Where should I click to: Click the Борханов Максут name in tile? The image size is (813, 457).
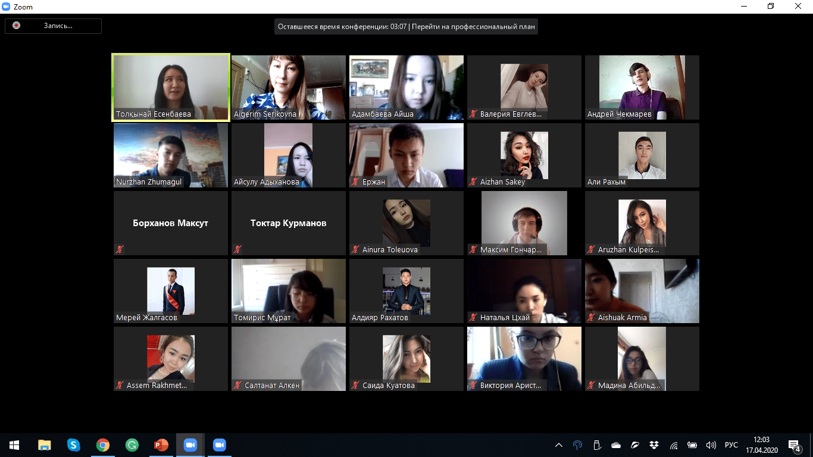click(x=171, y=223)
